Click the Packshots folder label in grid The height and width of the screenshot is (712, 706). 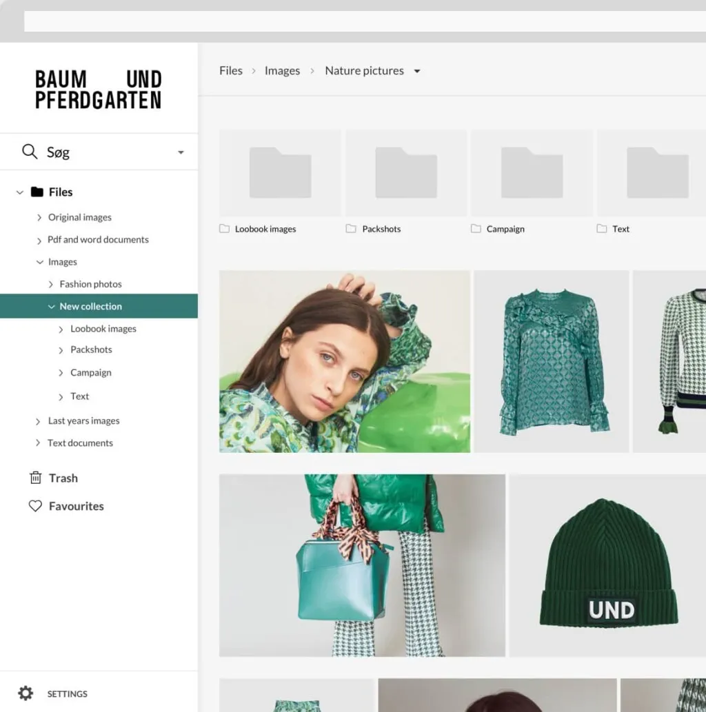tap(382, 229)
